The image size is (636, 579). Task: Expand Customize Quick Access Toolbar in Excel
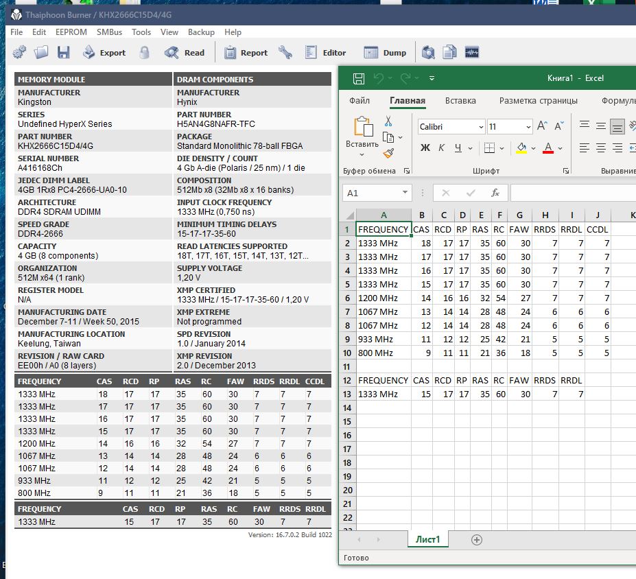[x=432, y=78]
